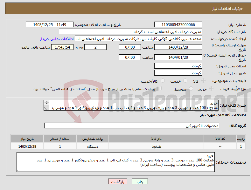Click the price validity date 1404/01/20 field

(x=178, y=57)
